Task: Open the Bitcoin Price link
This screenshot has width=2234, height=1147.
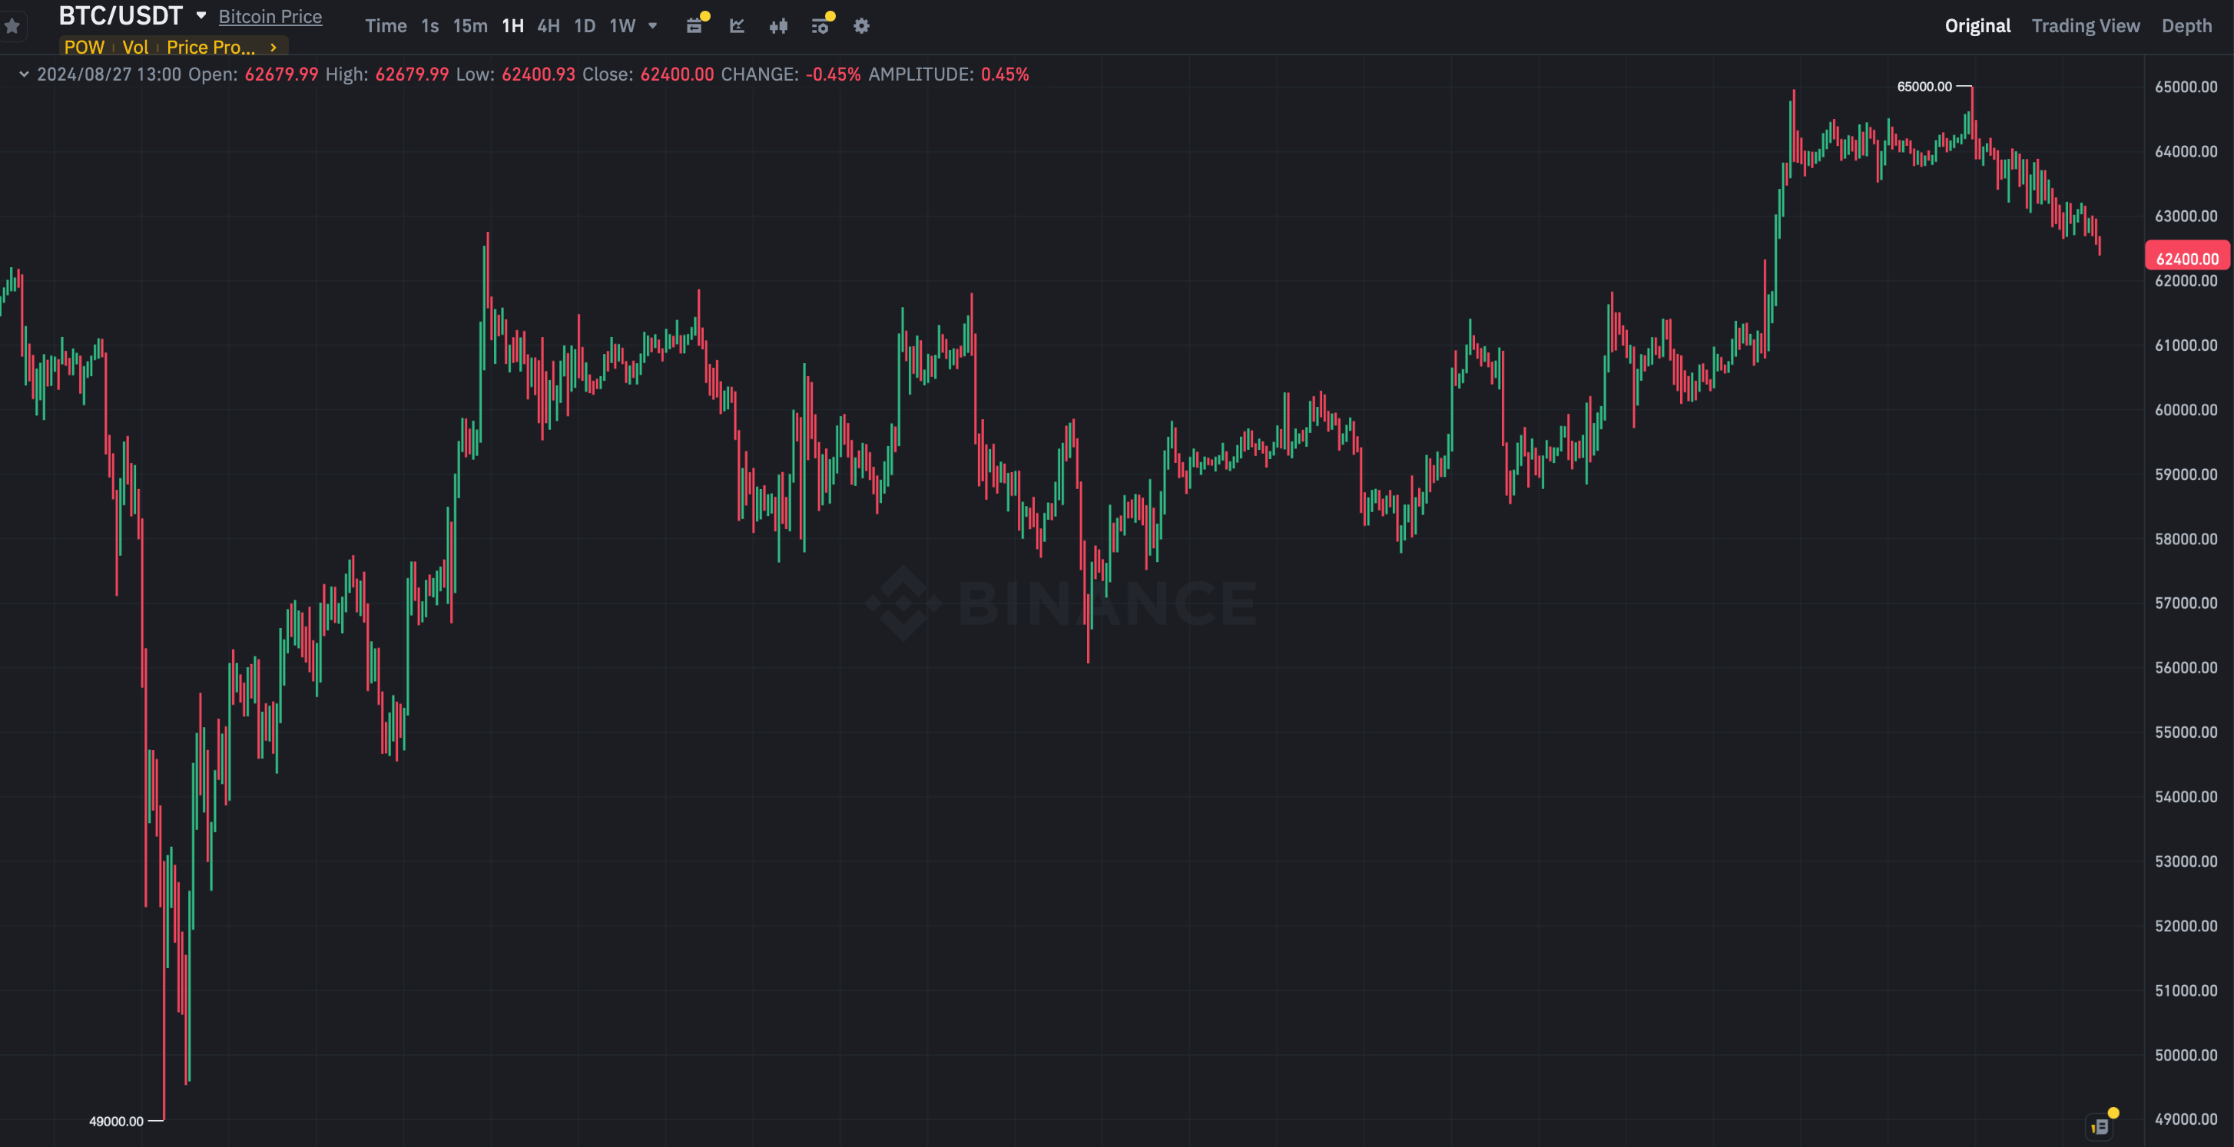Action: [x=270, y=16]
